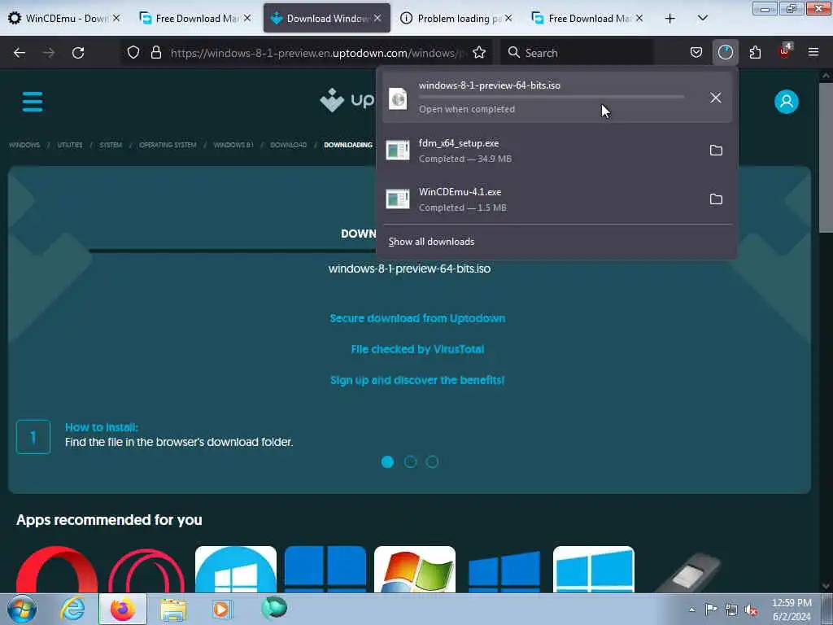Viewport: 833px width, 625px height.
Task: Open the Uptodown hamburger menu
Action: coord(33,102)
